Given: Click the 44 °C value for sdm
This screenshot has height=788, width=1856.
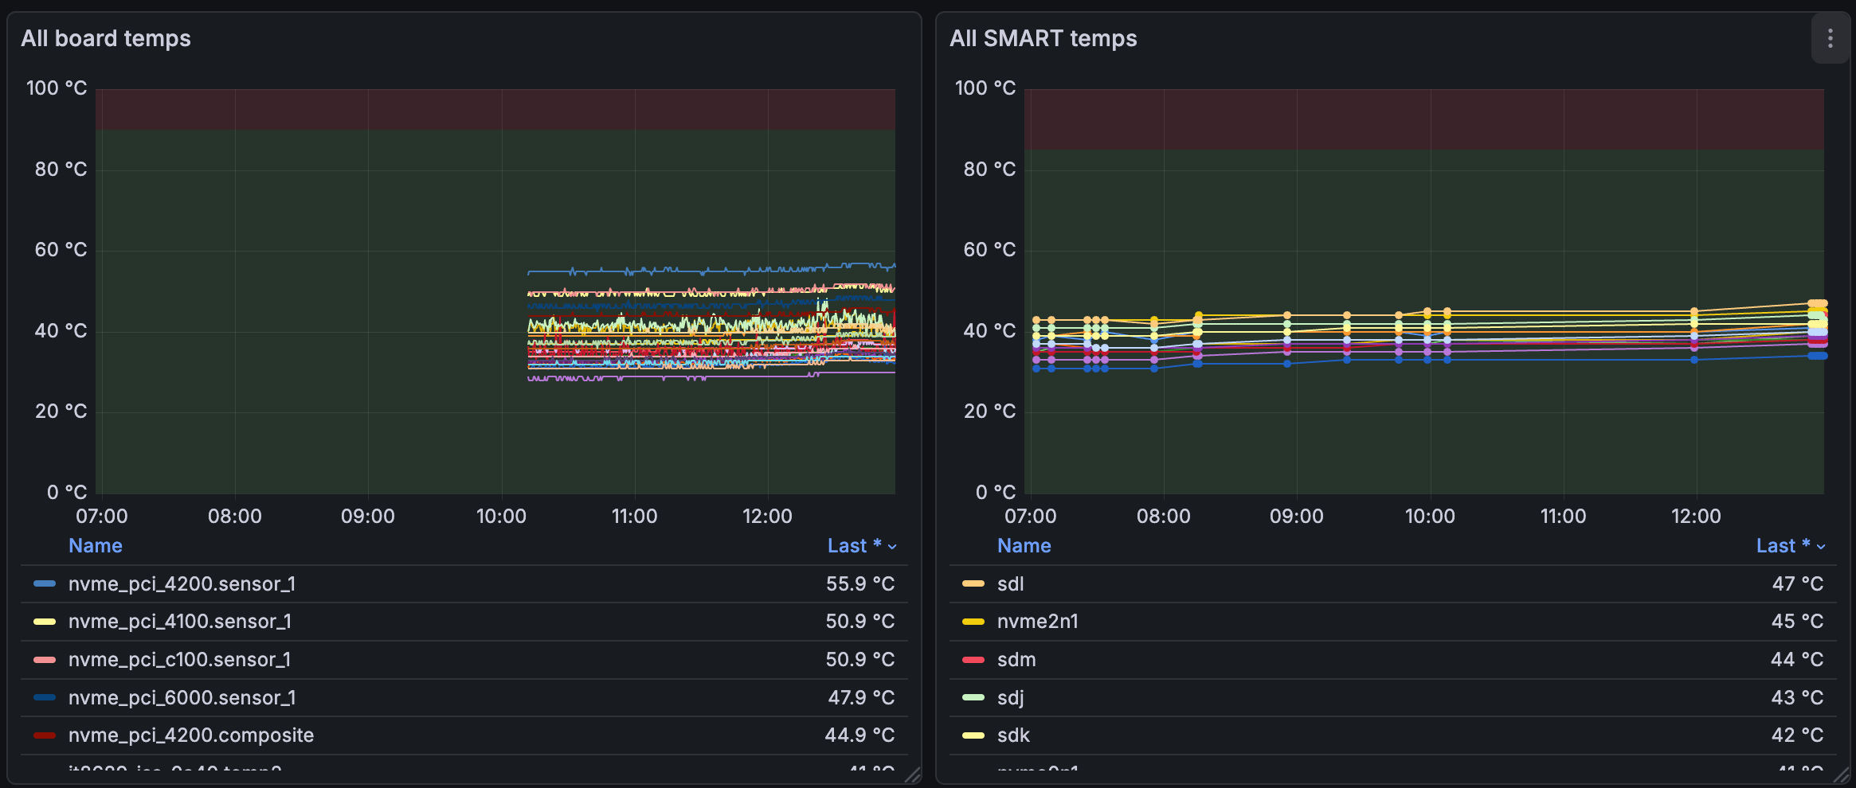Looking at the screenshot, I should 1798,660.
